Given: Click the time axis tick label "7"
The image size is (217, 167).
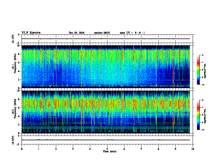Looking at the screenshot, I should point(141,149).
